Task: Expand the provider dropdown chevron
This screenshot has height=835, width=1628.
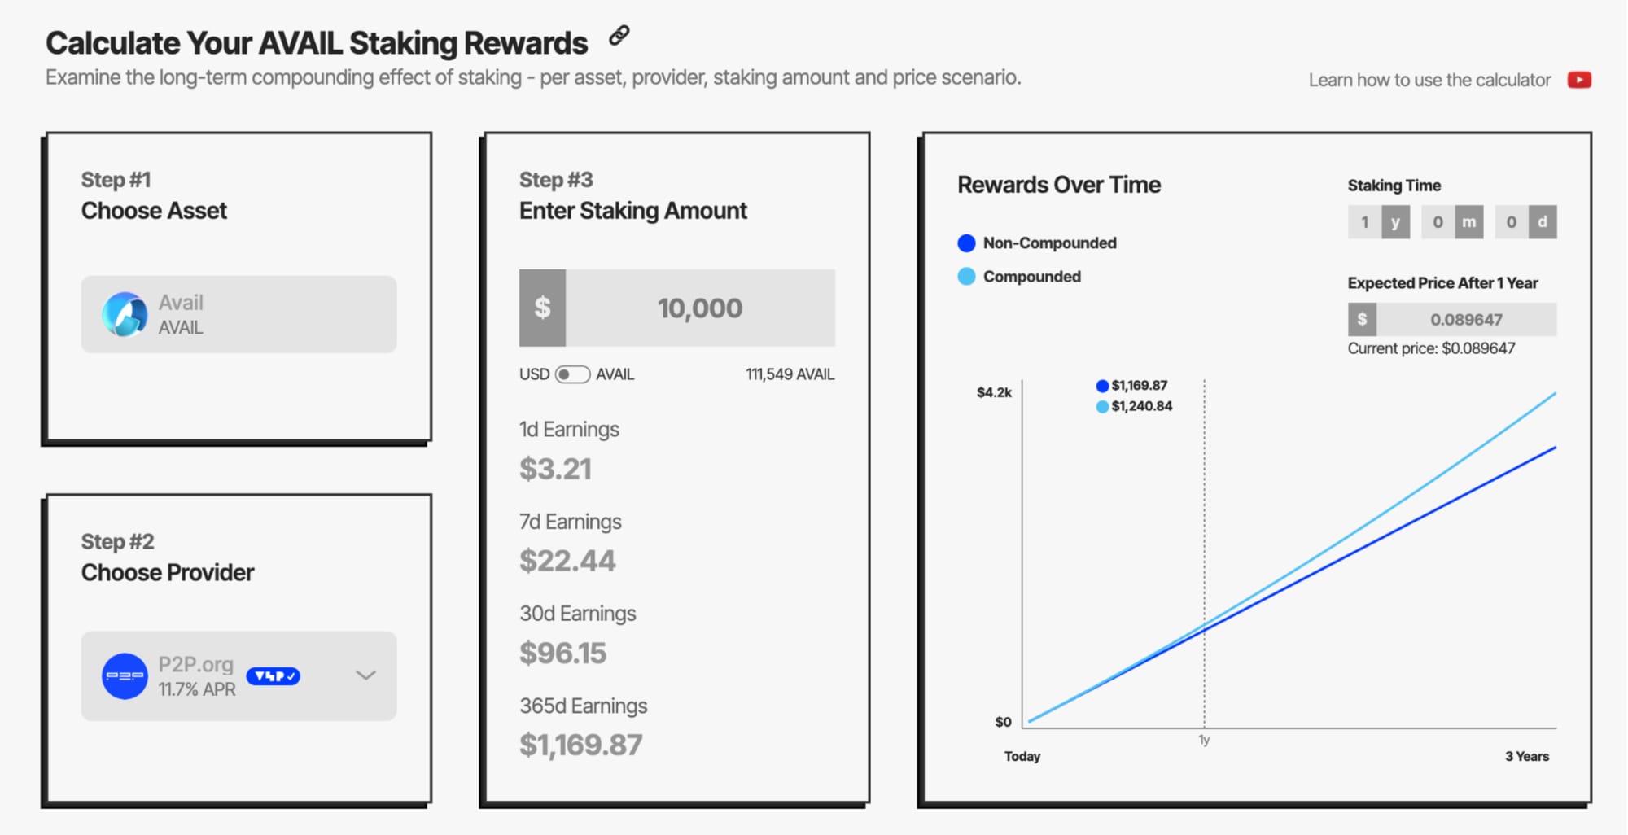Action: pyautogui.click(x=365, y=675)
